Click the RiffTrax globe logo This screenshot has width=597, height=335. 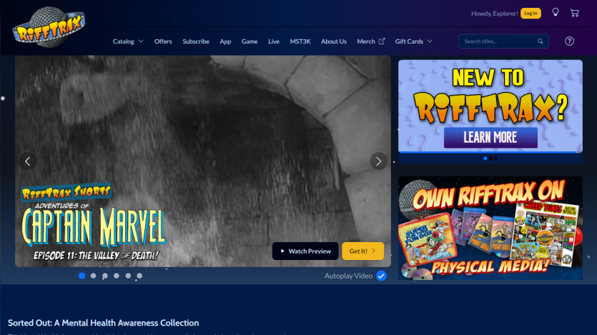coord(49,27)
